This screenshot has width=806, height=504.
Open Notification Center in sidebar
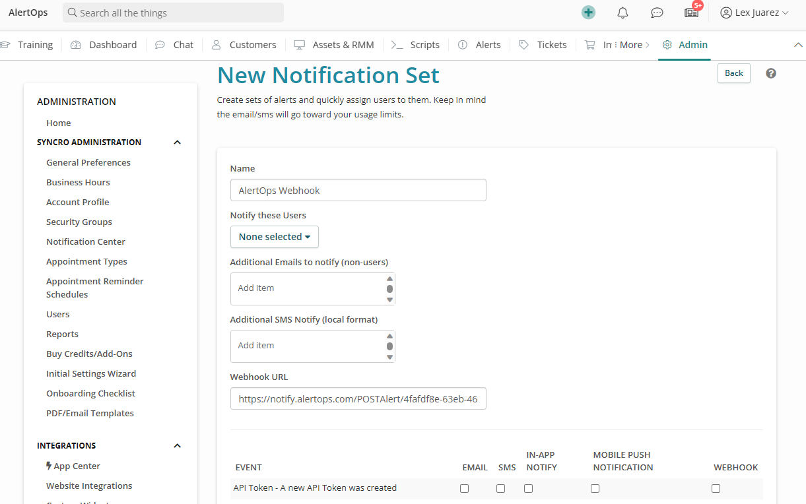tap(86, 241)
